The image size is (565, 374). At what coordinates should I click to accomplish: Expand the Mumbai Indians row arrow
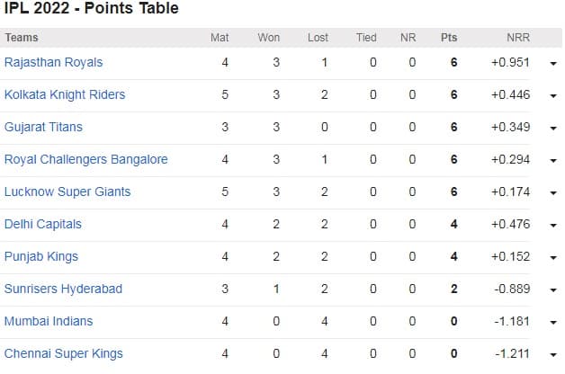[552, 323]
